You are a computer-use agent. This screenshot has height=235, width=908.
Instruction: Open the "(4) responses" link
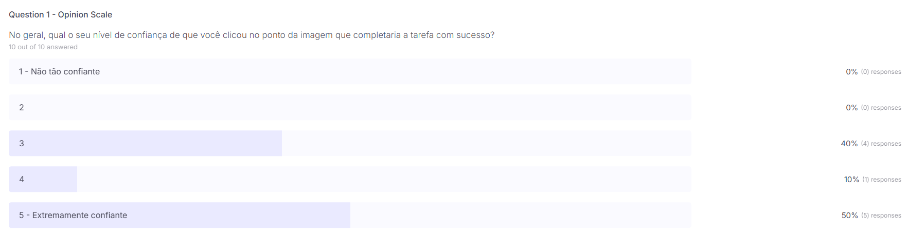[x=881, y=144]
